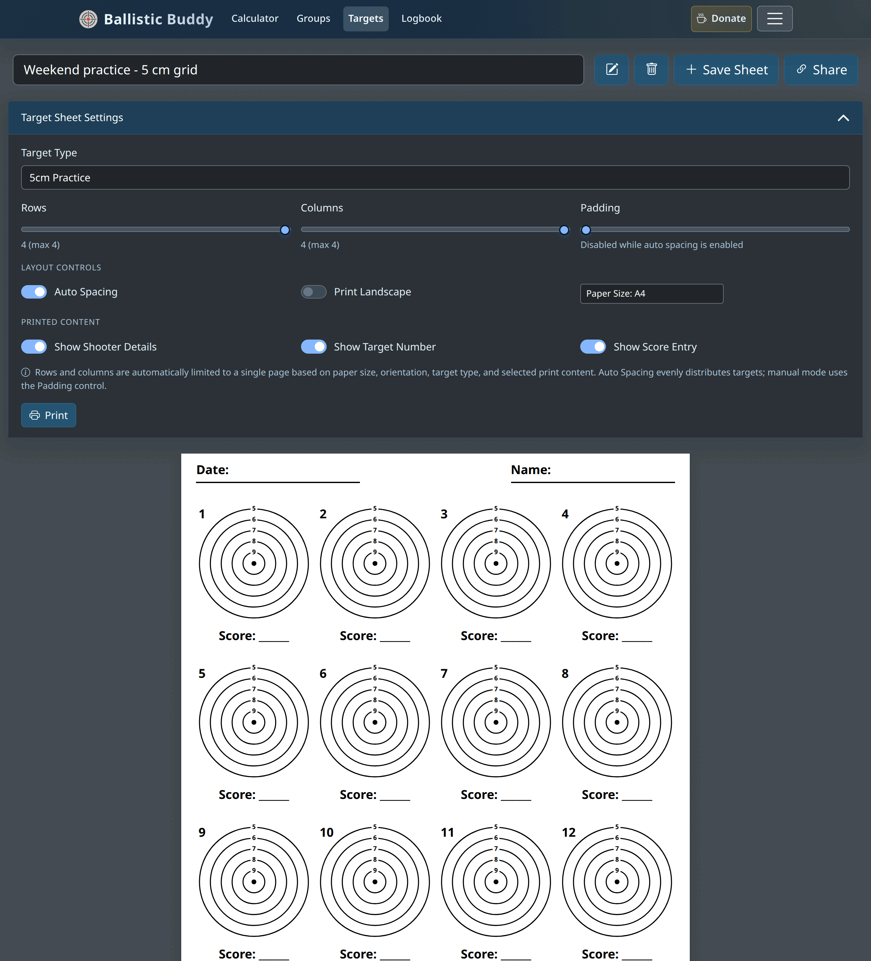Turn off Show Score Entry

click(593, 347)
